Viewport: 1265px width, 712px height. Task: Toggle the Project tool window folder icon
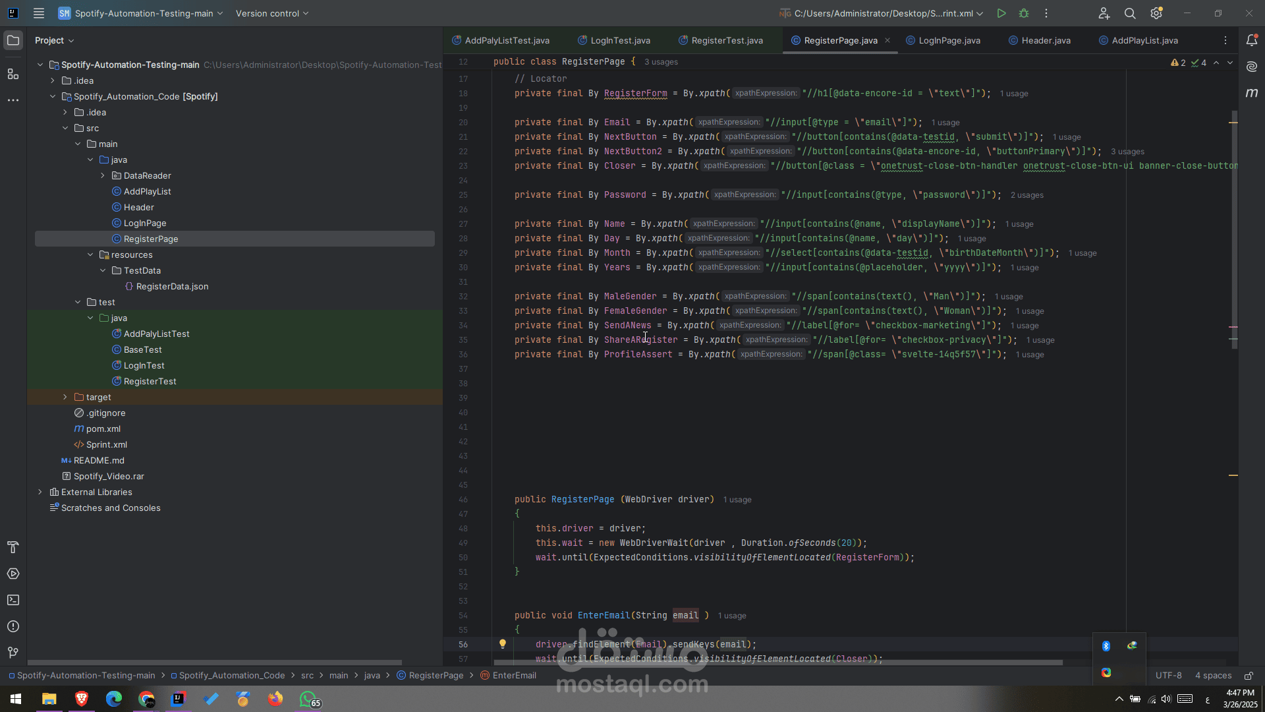[13, 40]
